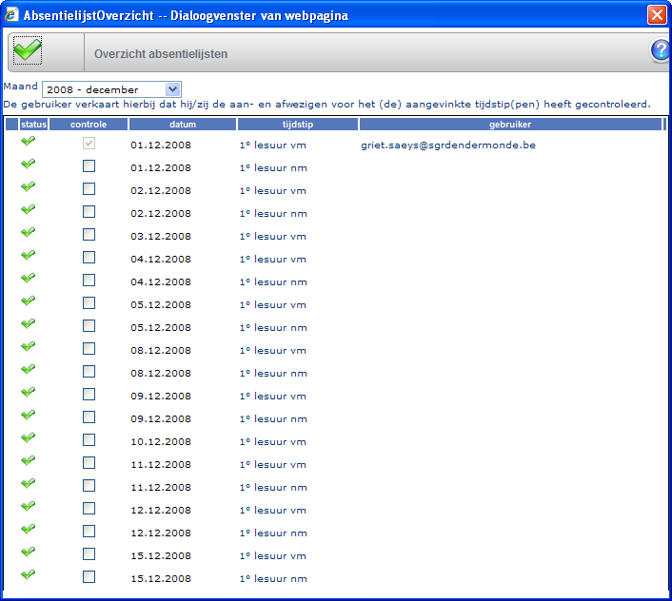Click status checkmark for 03.12.2008 row

(29, 232)
